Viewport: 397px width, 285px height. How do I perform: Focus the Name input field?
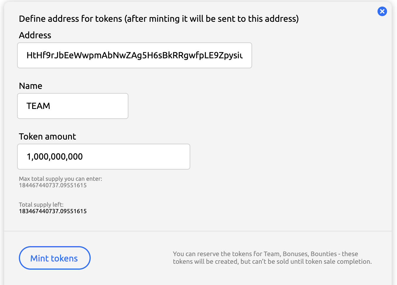72,106
